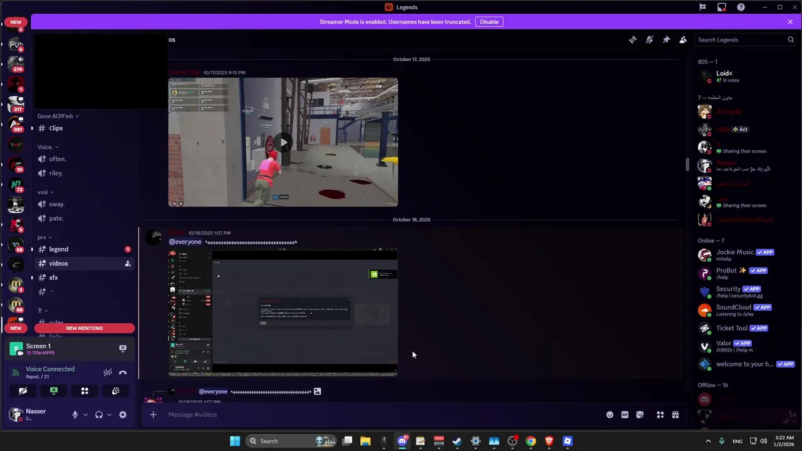Open Brave browser from taskbar
The height and width of the screenshot is (451, 802).
click(549, 441)
